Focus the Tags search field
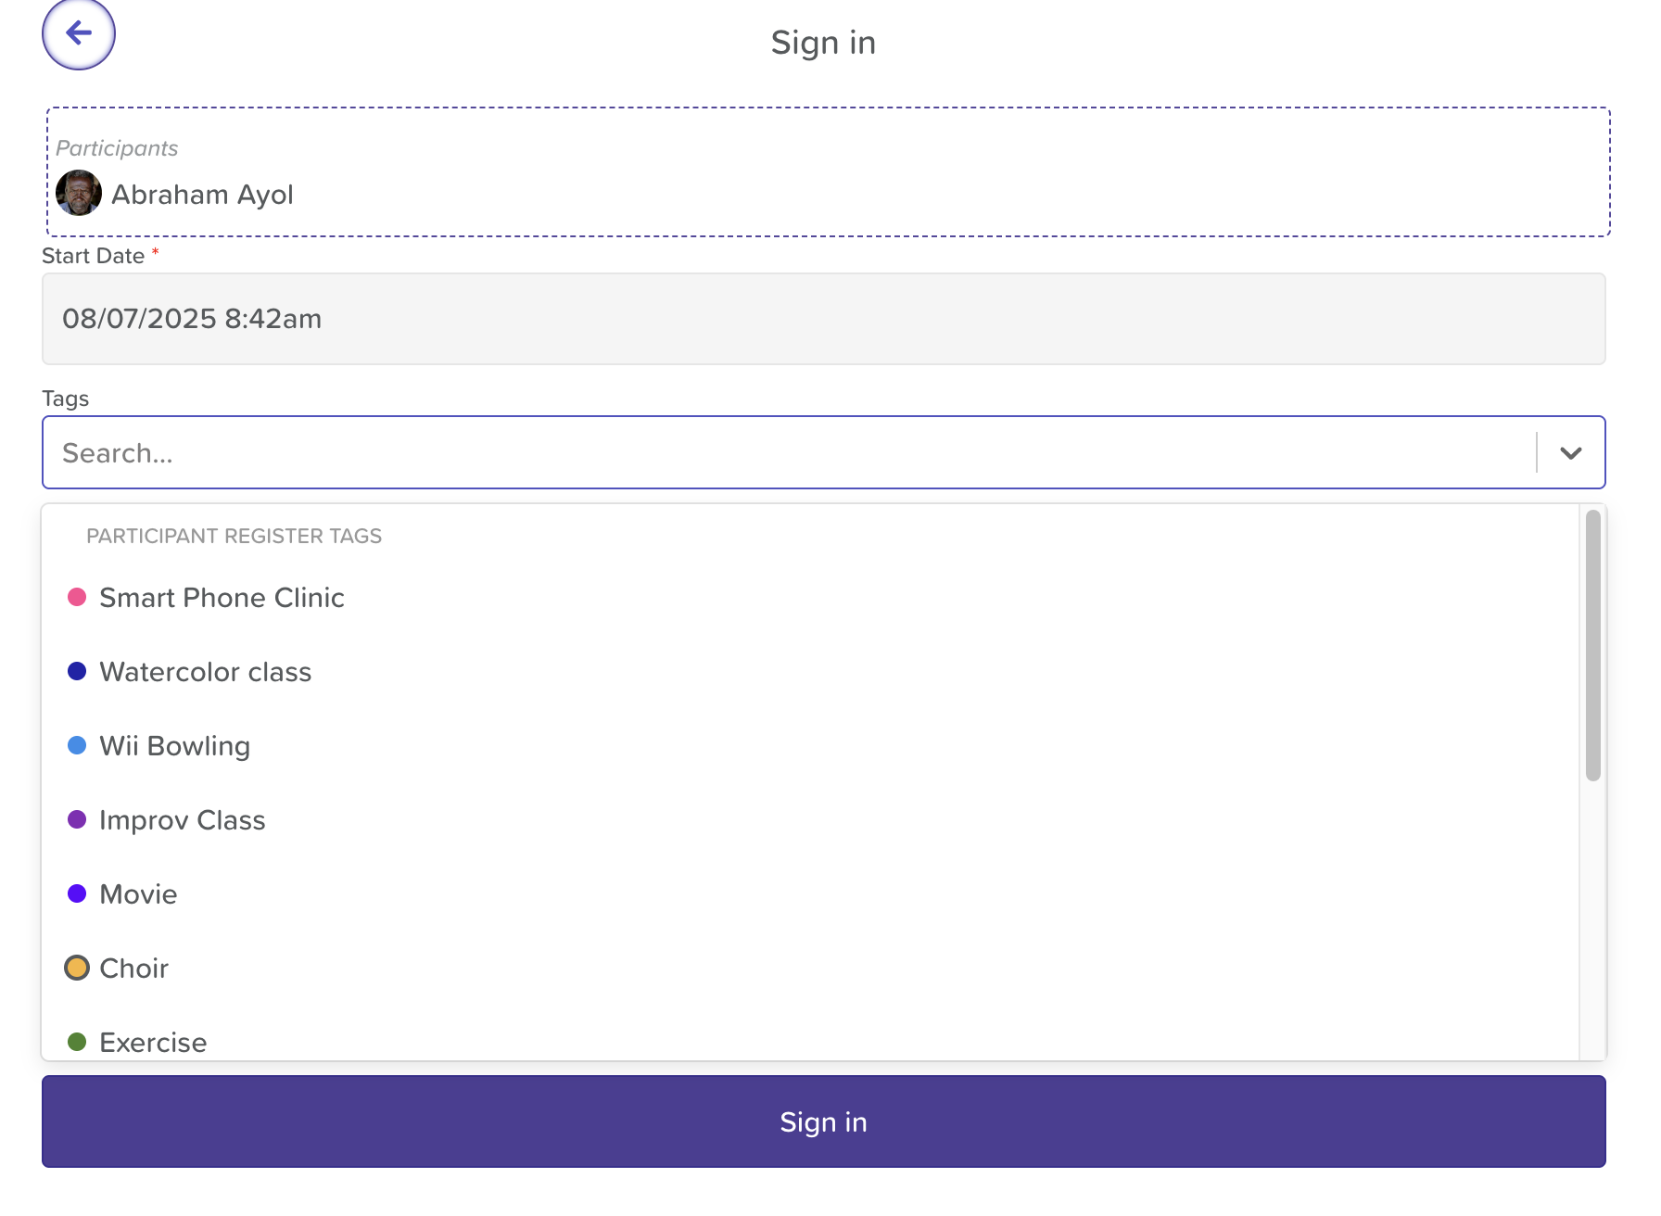Image resolution: width=1661 pixels, height=1216 pixels. click(x=788, y=452)
